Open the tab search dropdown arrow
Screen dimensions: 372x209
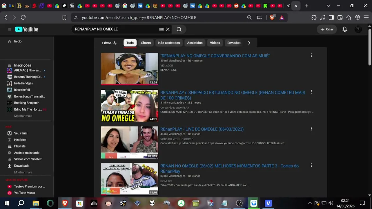pyautogui.click(x=328, y=6)
